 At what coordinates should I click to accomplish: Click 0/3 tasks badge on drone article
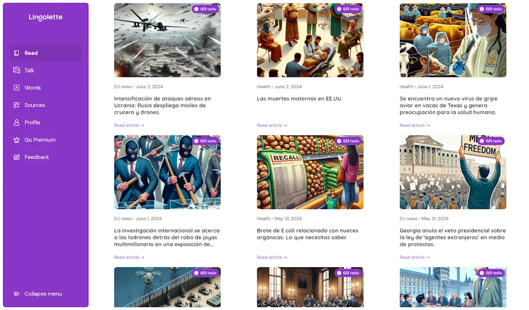click(205, 9)
